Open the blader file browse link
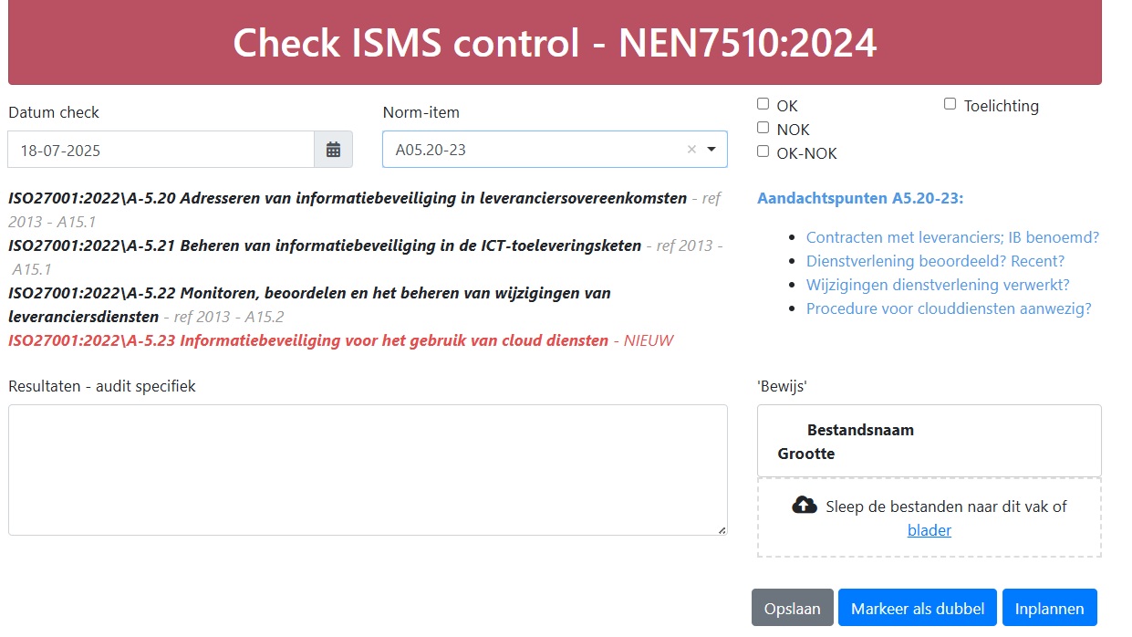The height and width of the screenshot is (637, 1132). pos(929,530)
